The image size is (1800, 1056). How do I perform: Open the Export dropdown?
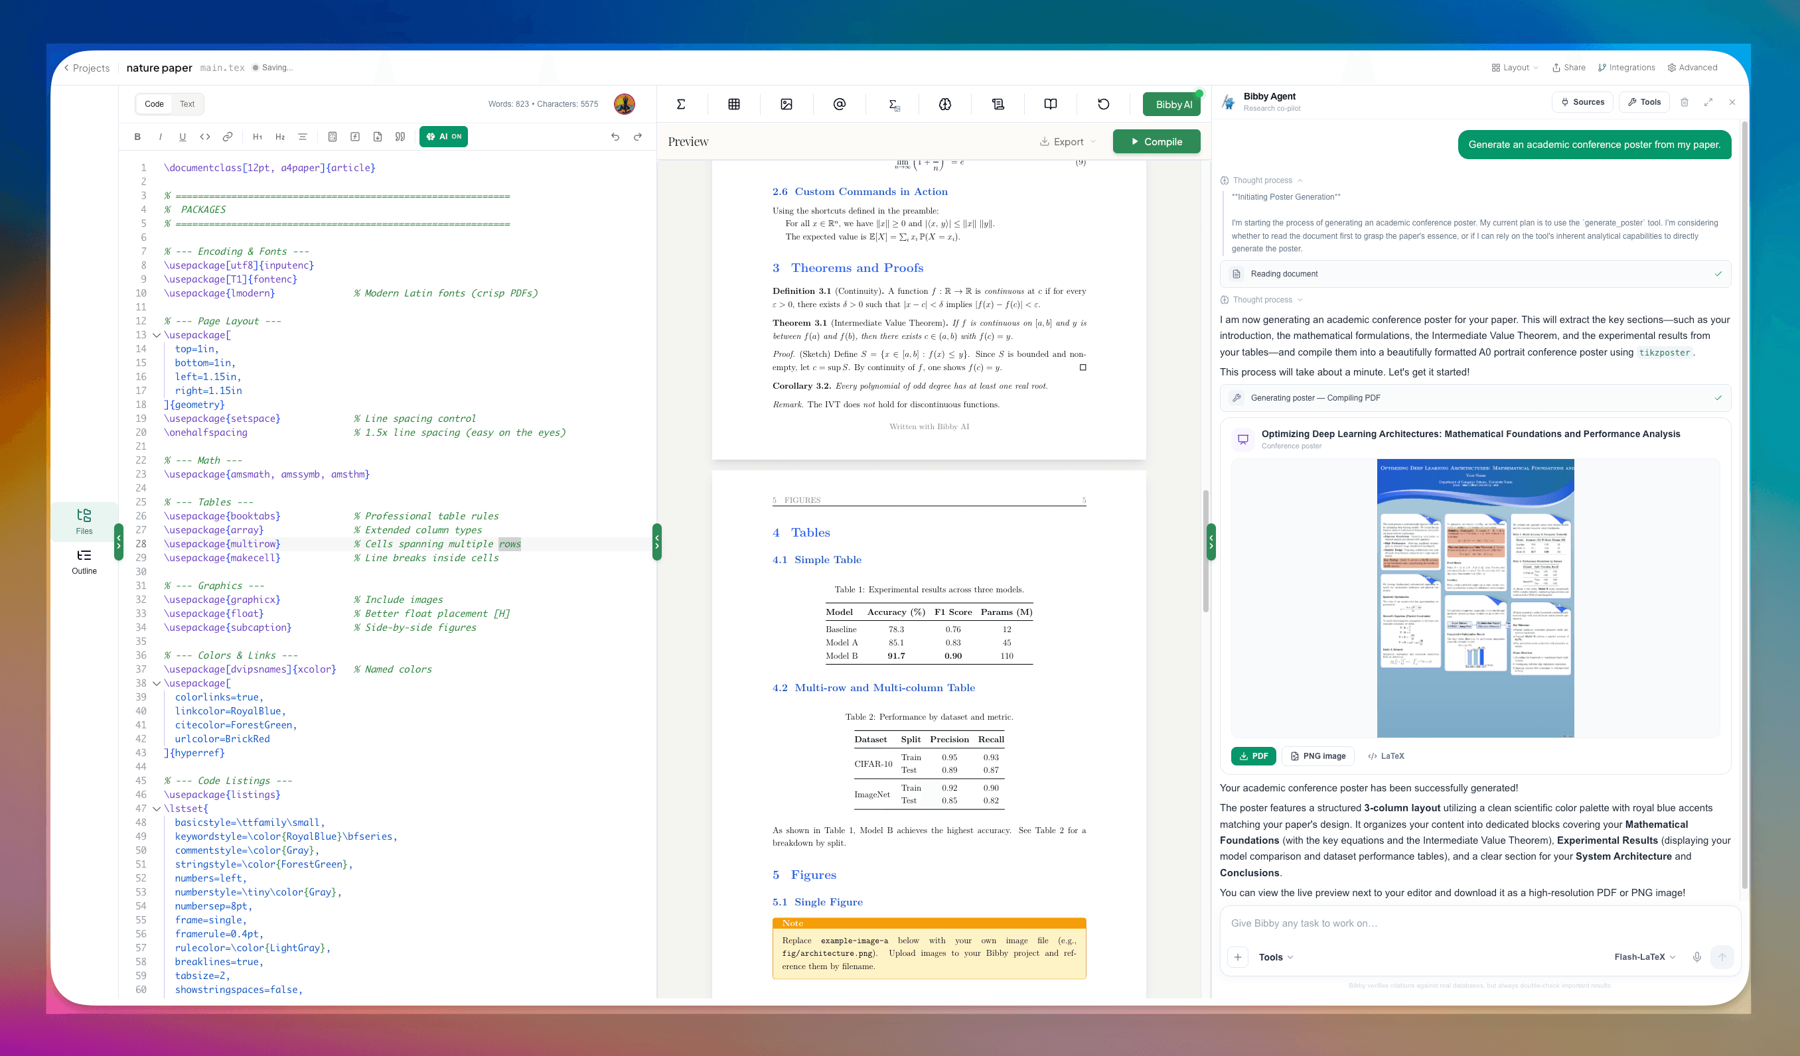[x=1067, y=141]
